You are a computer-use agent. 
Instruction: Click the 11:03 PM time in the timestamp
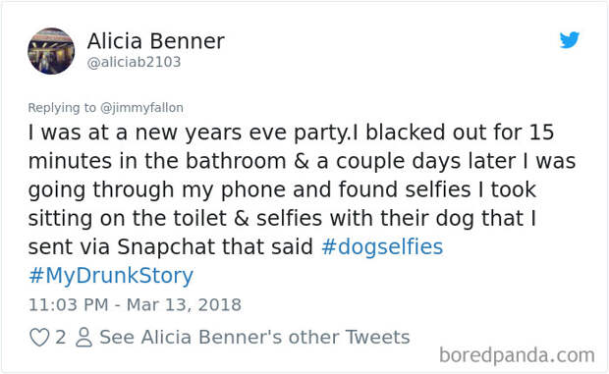69,304
